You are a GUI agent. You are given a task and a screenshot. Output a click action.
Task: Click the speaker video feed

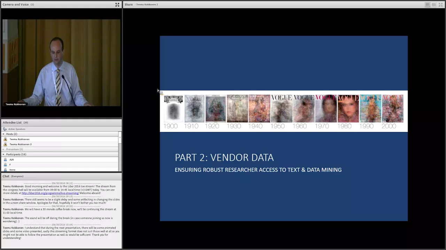click(x=61, y=63)
